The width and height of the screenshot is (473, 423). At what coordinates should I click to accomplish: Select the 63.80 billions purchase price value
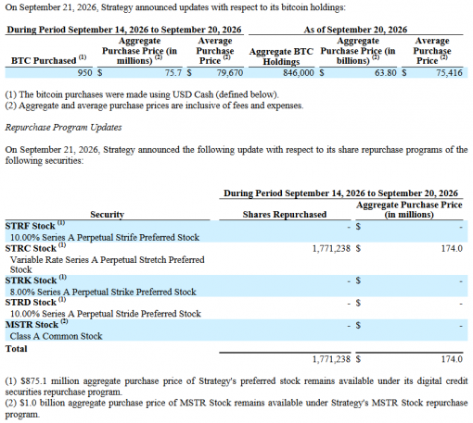(385, 73)
